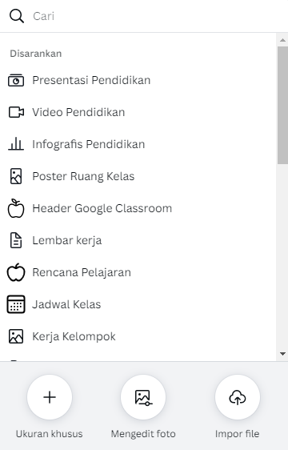Pick Header Google Classroom entry
Viewport: 288px width, 450px height.
[138, 208]
